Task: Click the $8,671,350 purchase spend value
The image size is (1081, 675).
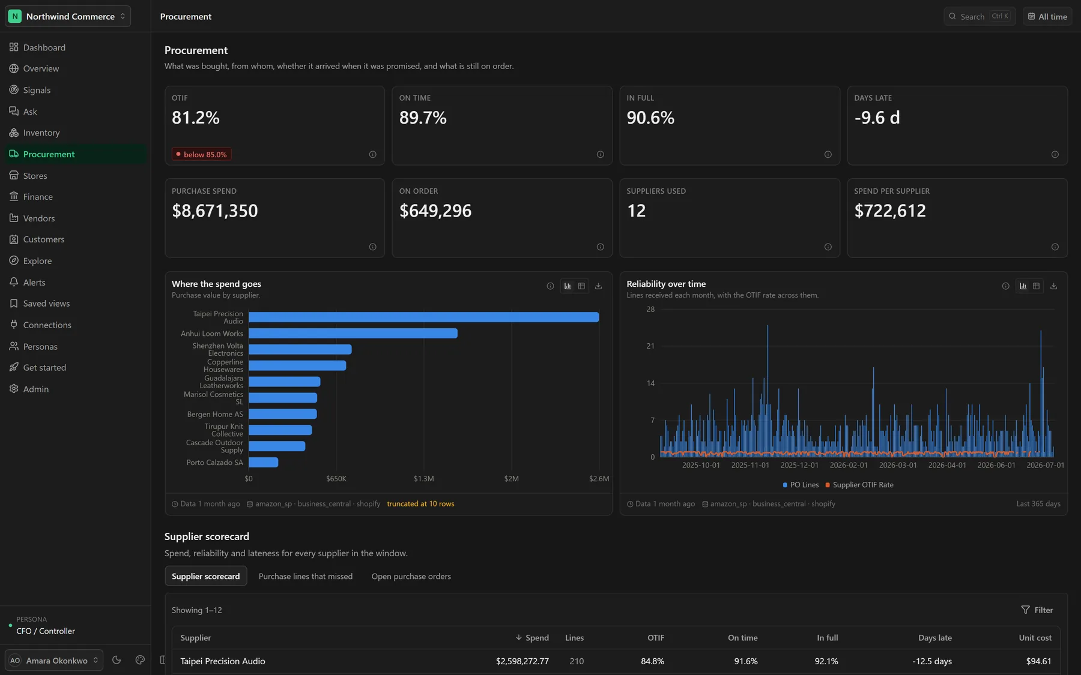Action: click(x=215, y=211)
